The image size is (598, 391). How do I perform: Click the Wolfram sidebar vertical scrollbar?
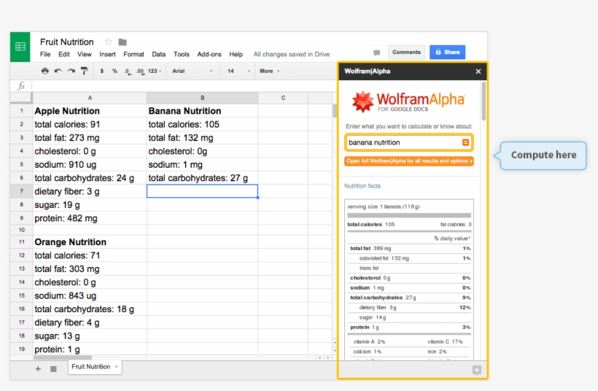pos(484,101)
